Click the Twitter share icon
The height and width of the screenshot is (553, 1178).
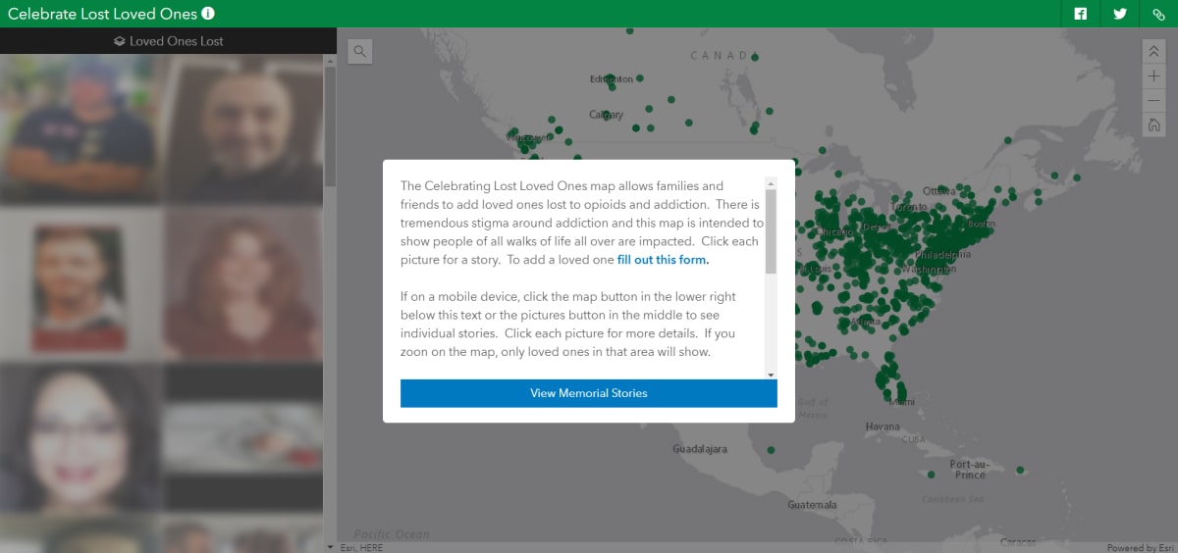point(1119,14)
